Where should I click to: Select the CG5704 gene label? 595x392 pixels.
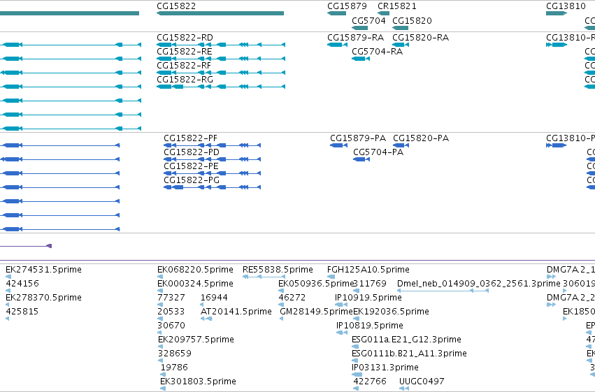[368, 20]
